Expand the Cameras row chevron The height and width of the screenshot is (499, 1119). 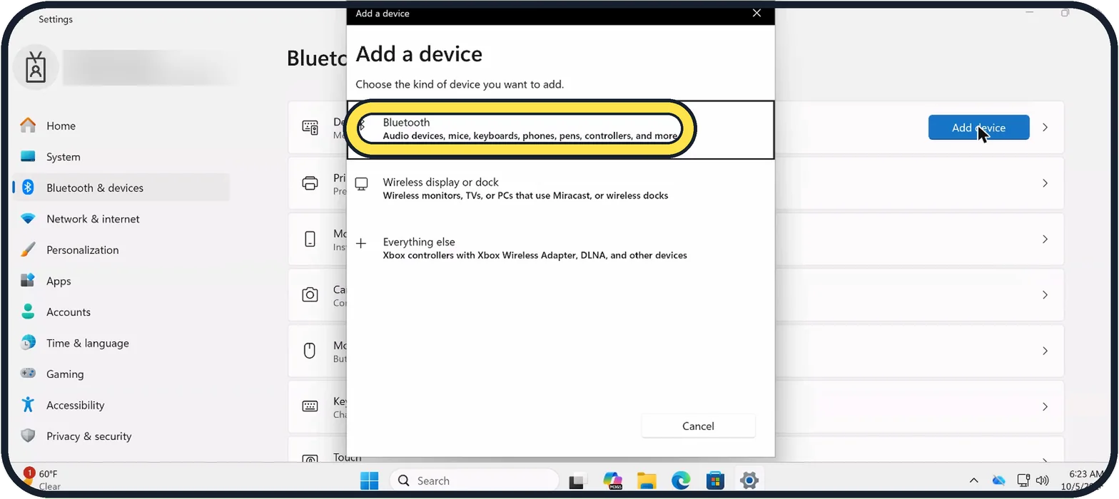point(1045,294)
